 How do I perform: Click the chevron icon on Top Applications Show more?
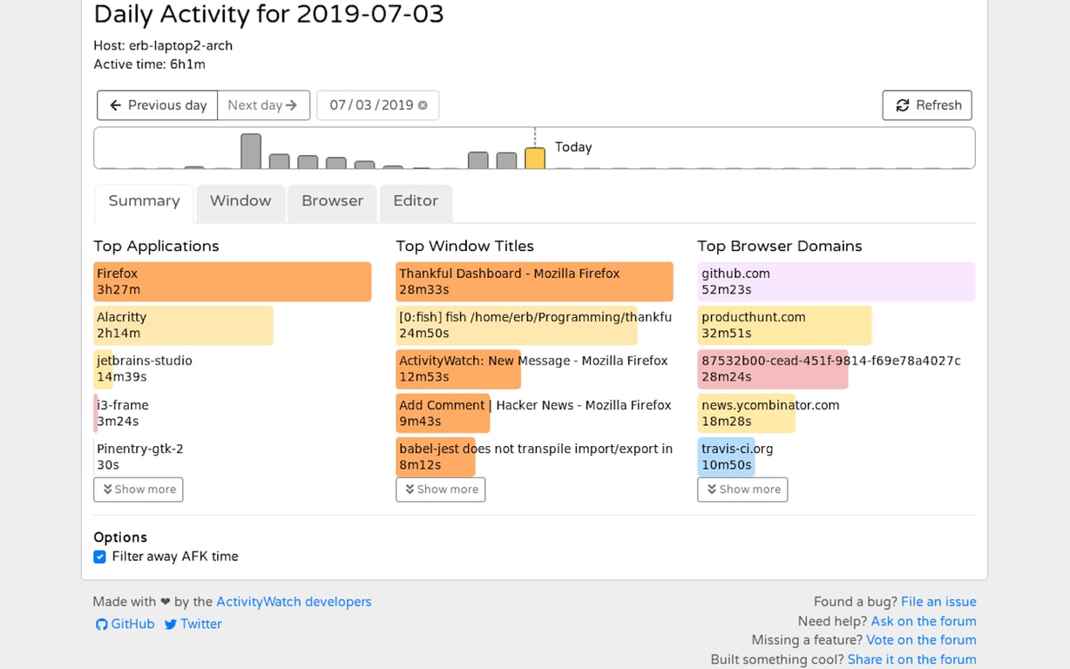(109, 490)
